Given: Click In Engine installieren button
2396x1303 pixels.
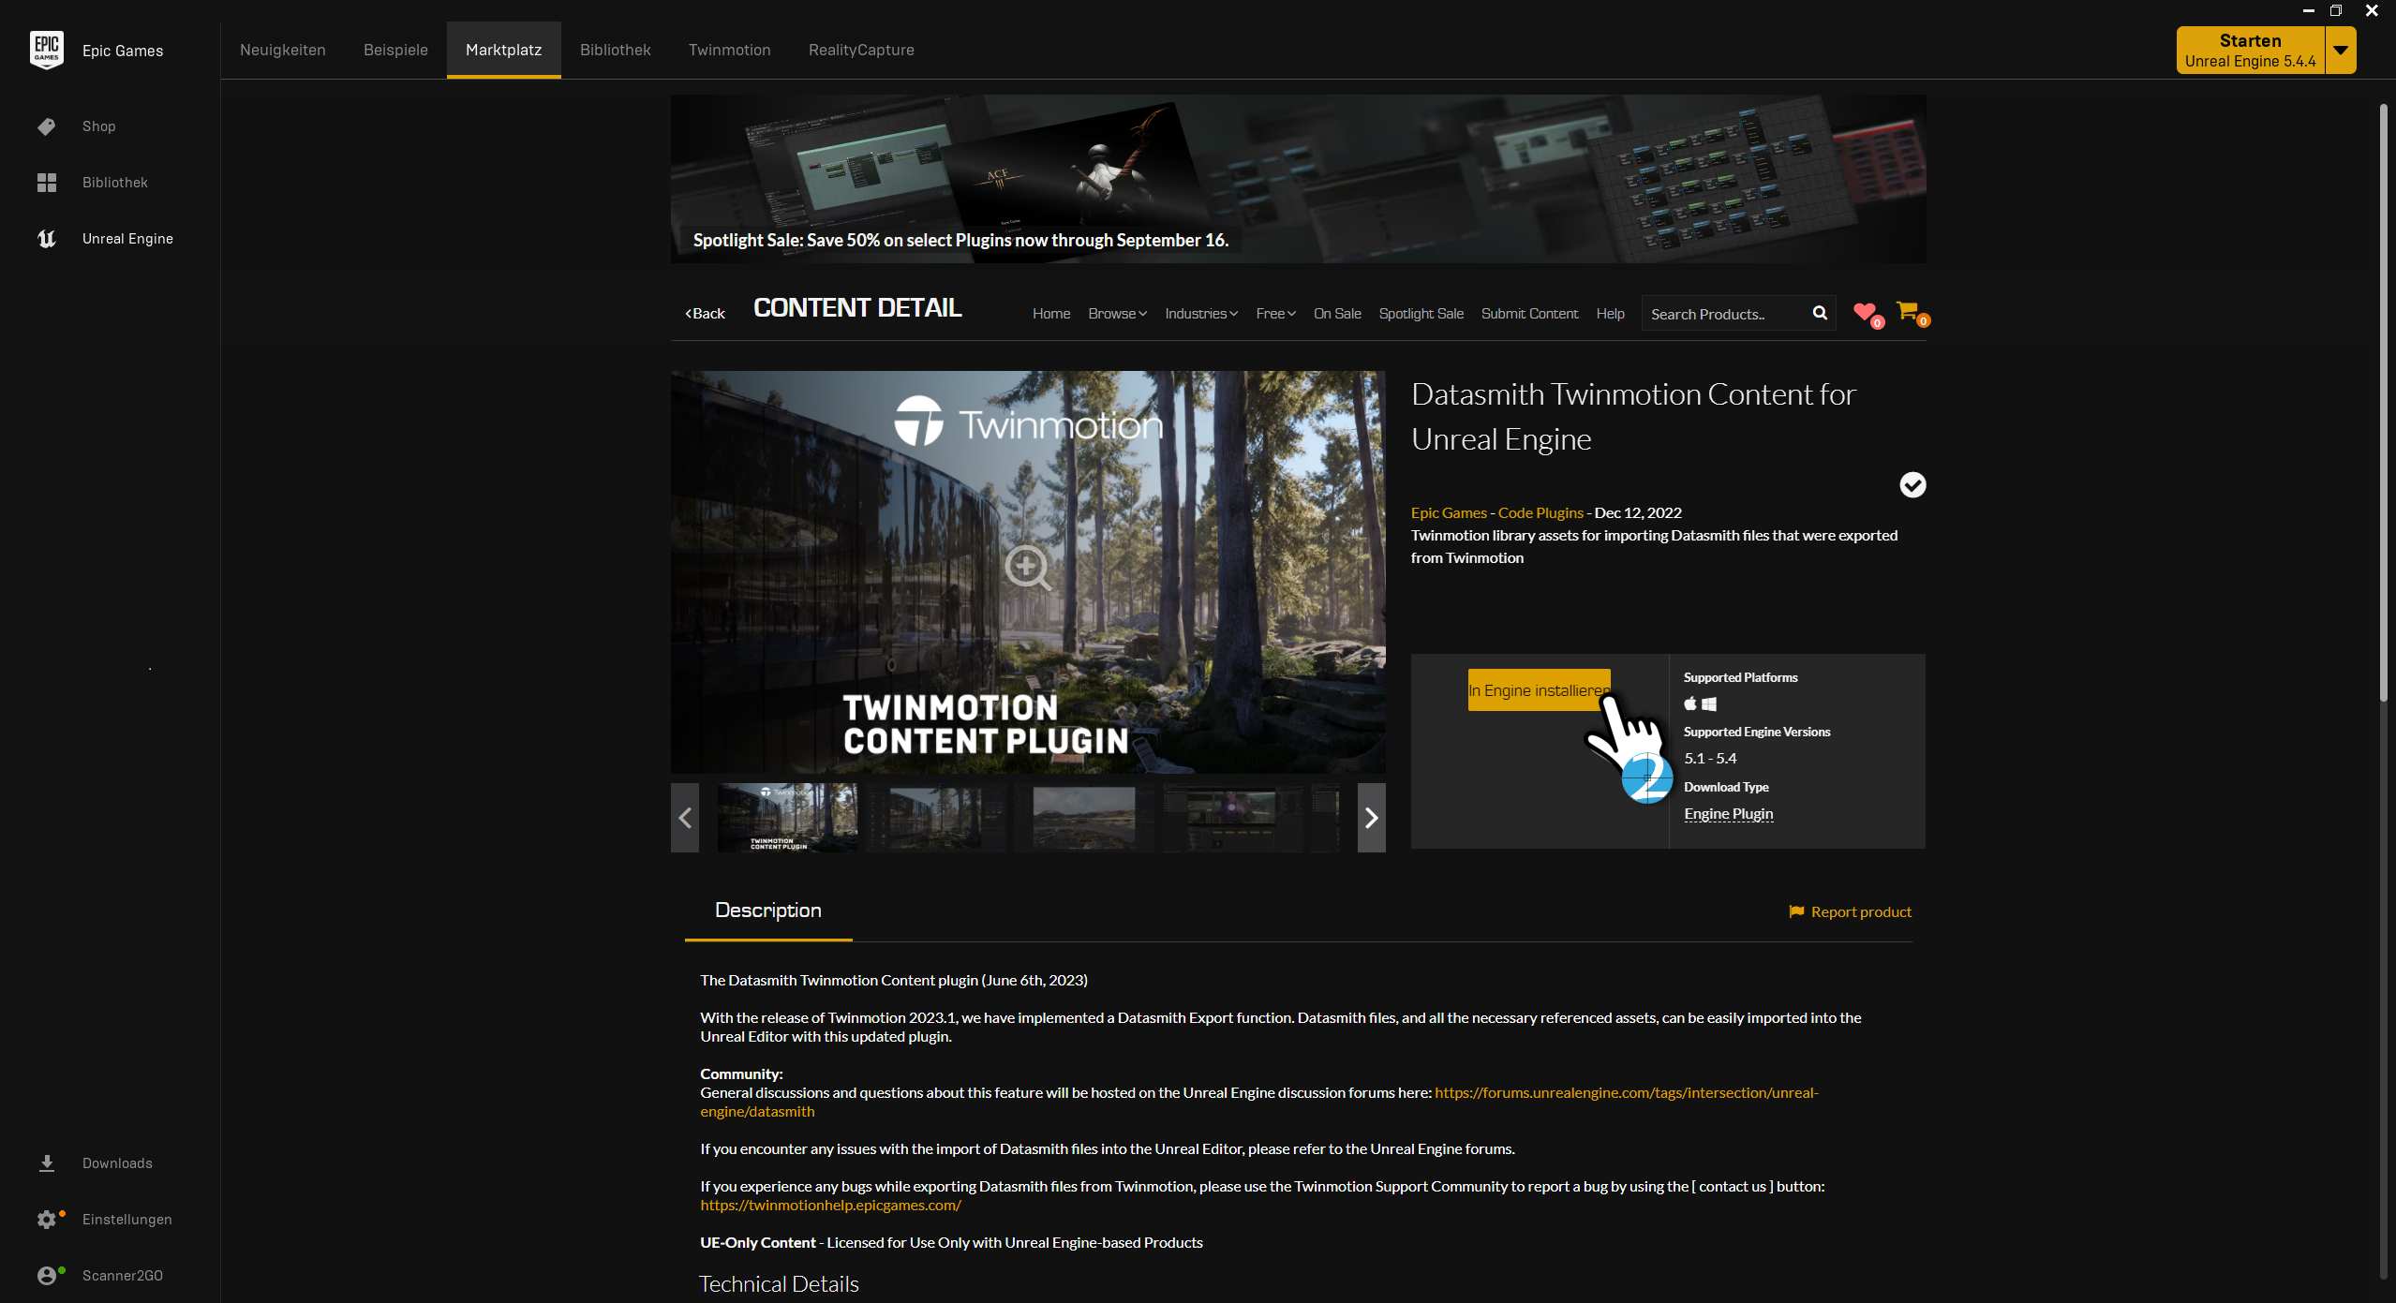Looking at the screenshot, I should tap(1539, 690).
